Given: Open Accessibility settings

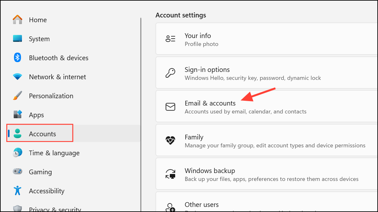Looking at the screenshot, I should coord(73,190).
